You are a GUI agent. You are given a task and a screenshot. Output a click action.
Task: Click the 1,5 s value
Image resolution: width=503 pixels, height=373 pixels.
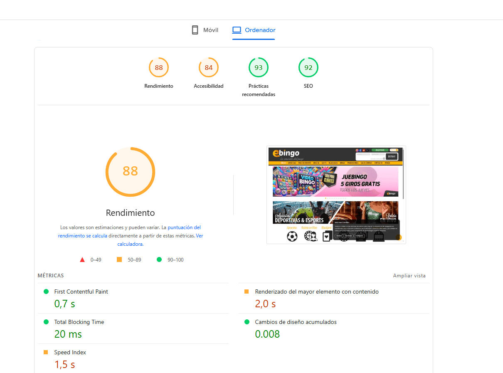point(64,365)
